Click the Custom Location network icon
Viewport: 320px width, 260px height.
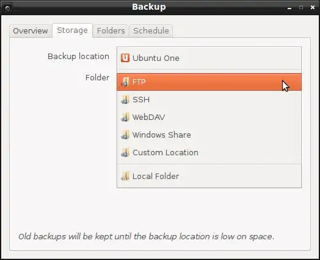(125, 152)
